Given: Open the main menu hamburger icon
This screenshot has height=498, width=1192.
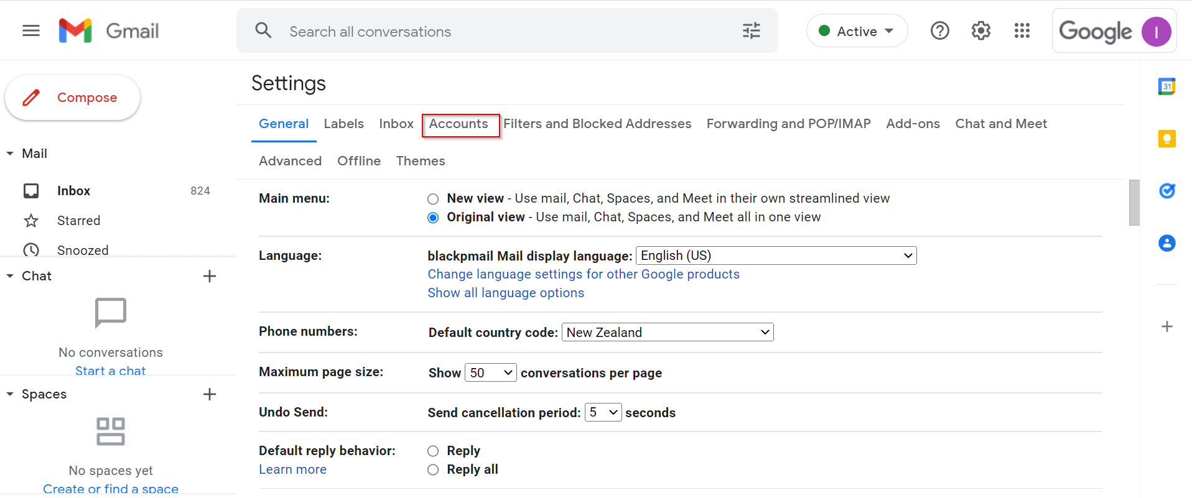Looking at the screenshot, I should click(x=31, y=30).
